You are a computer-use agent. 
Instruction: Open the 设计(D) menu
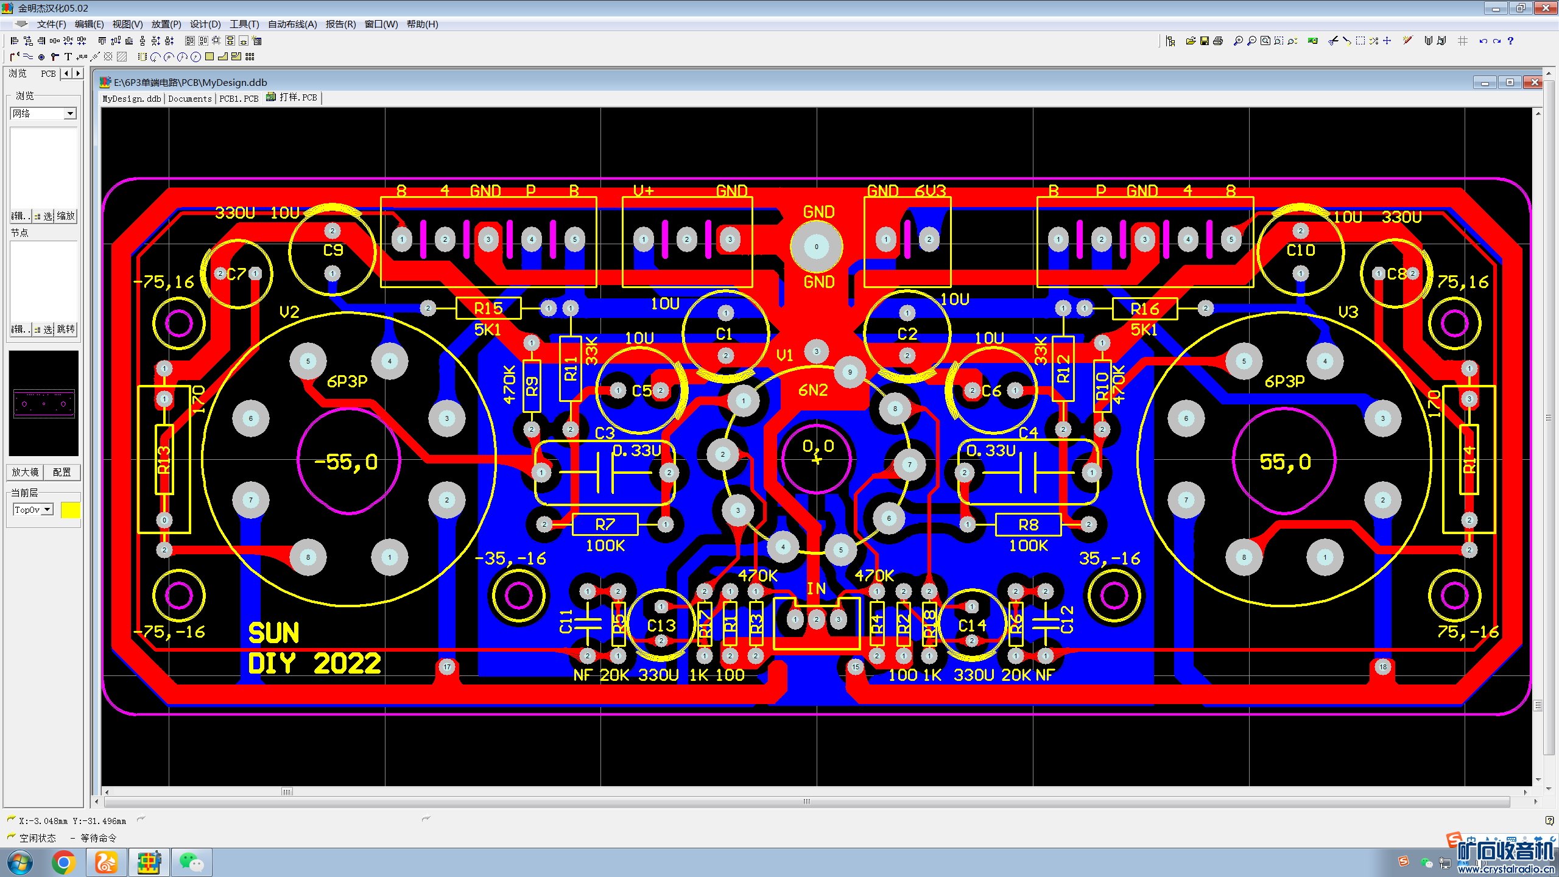coord(205,24)
